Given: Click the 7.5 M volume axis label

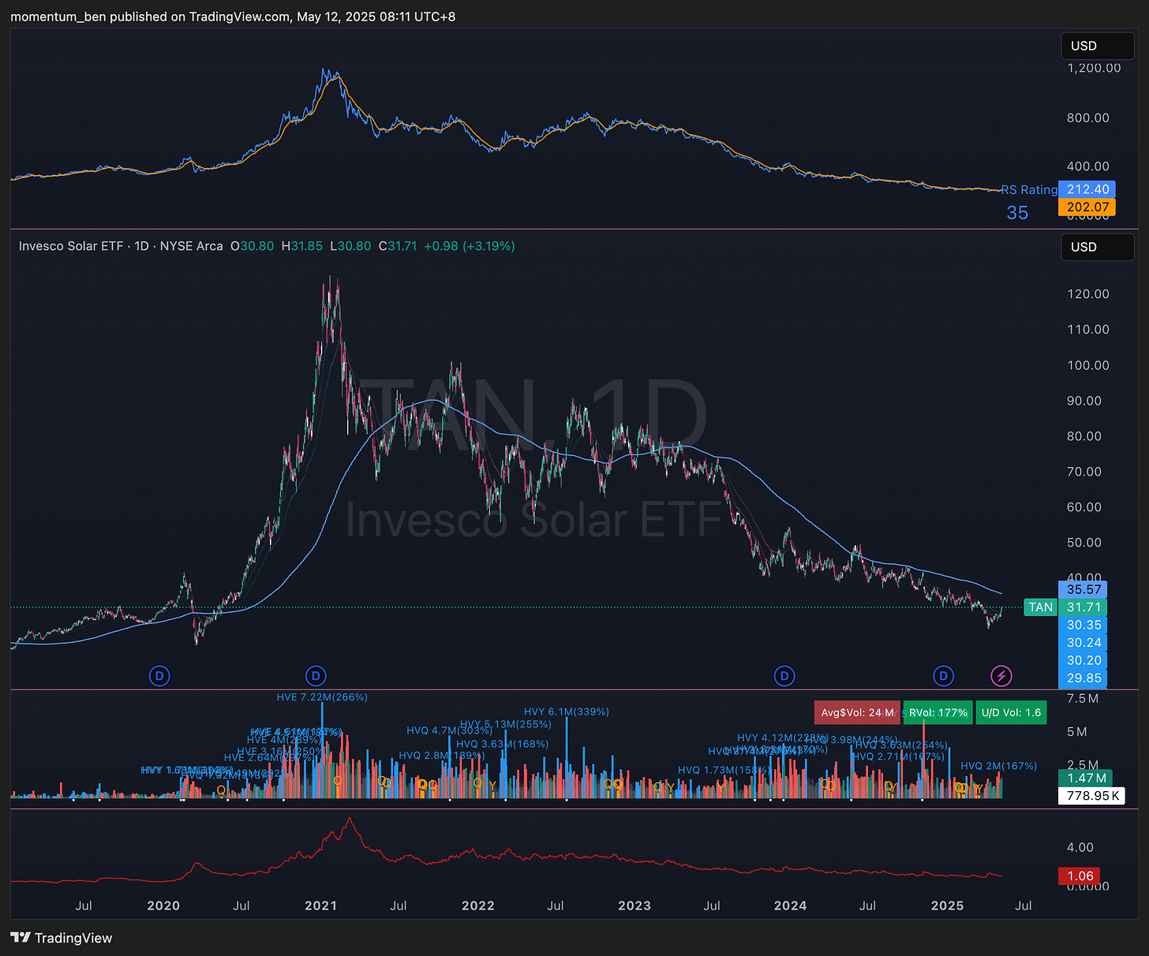Looking at the screenshot, I should click(1082, 699).
